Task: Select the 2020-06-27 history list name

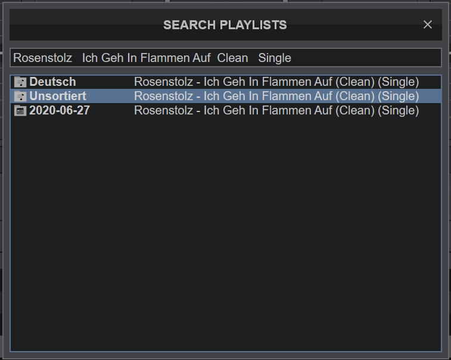Action: coord(60,110)
